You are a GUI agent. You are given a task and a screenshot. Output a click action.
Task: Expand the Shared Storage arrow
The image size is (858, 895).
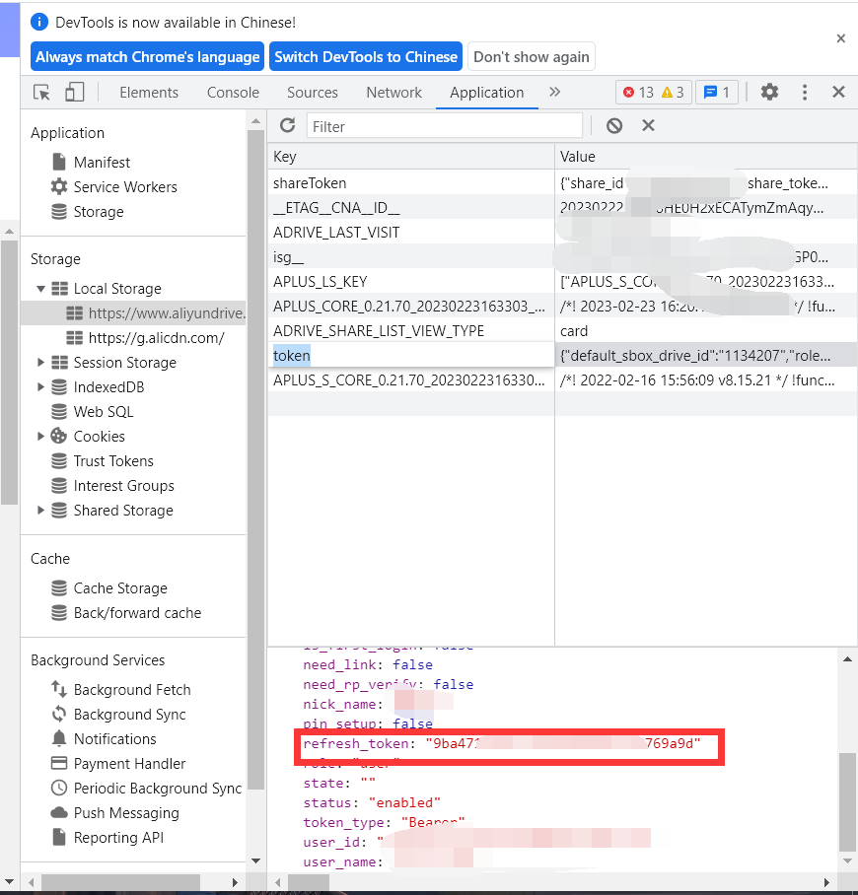click(40, 510)
